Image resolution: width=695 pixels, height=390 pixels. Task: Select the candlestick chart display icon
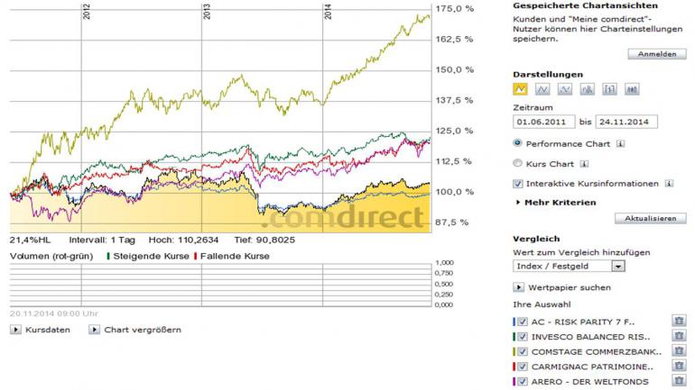pyautogui.click(x=609, y=89)
